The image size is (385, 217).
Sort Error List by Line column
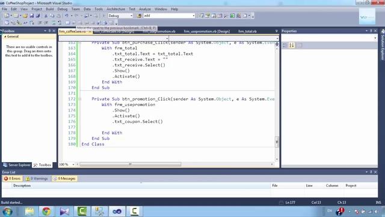tap(314, 186)
